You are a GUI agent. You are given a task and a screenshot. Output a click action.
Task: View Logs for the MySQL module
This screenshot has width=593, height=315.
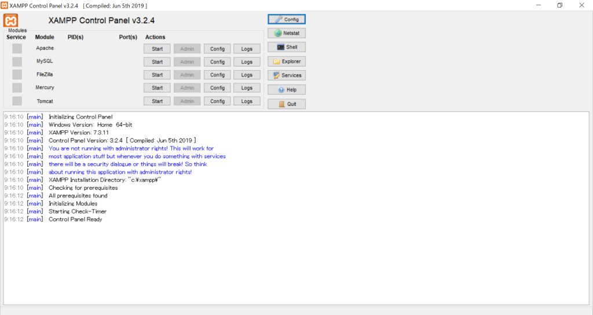point(247,62)
